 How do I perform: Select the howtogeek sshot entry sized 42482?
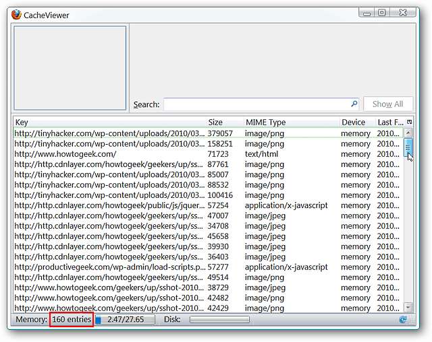[x=209, y=298]
